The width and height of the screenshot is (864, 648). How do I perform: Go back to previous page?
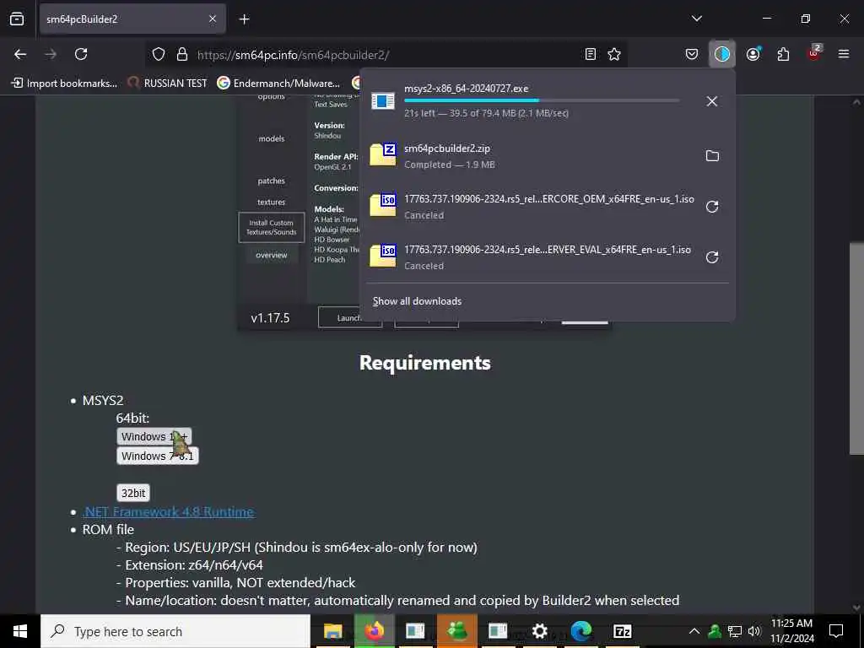pos(20,54)
